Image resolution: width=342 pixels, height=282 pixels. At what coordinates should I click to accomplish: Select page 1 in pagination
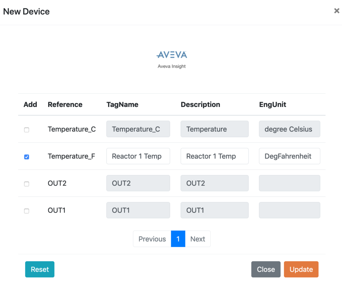click(178, 239)
